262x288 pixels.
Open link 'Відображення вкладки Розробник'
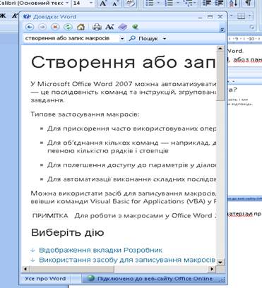pyautogui.click(x=100, y=250)
